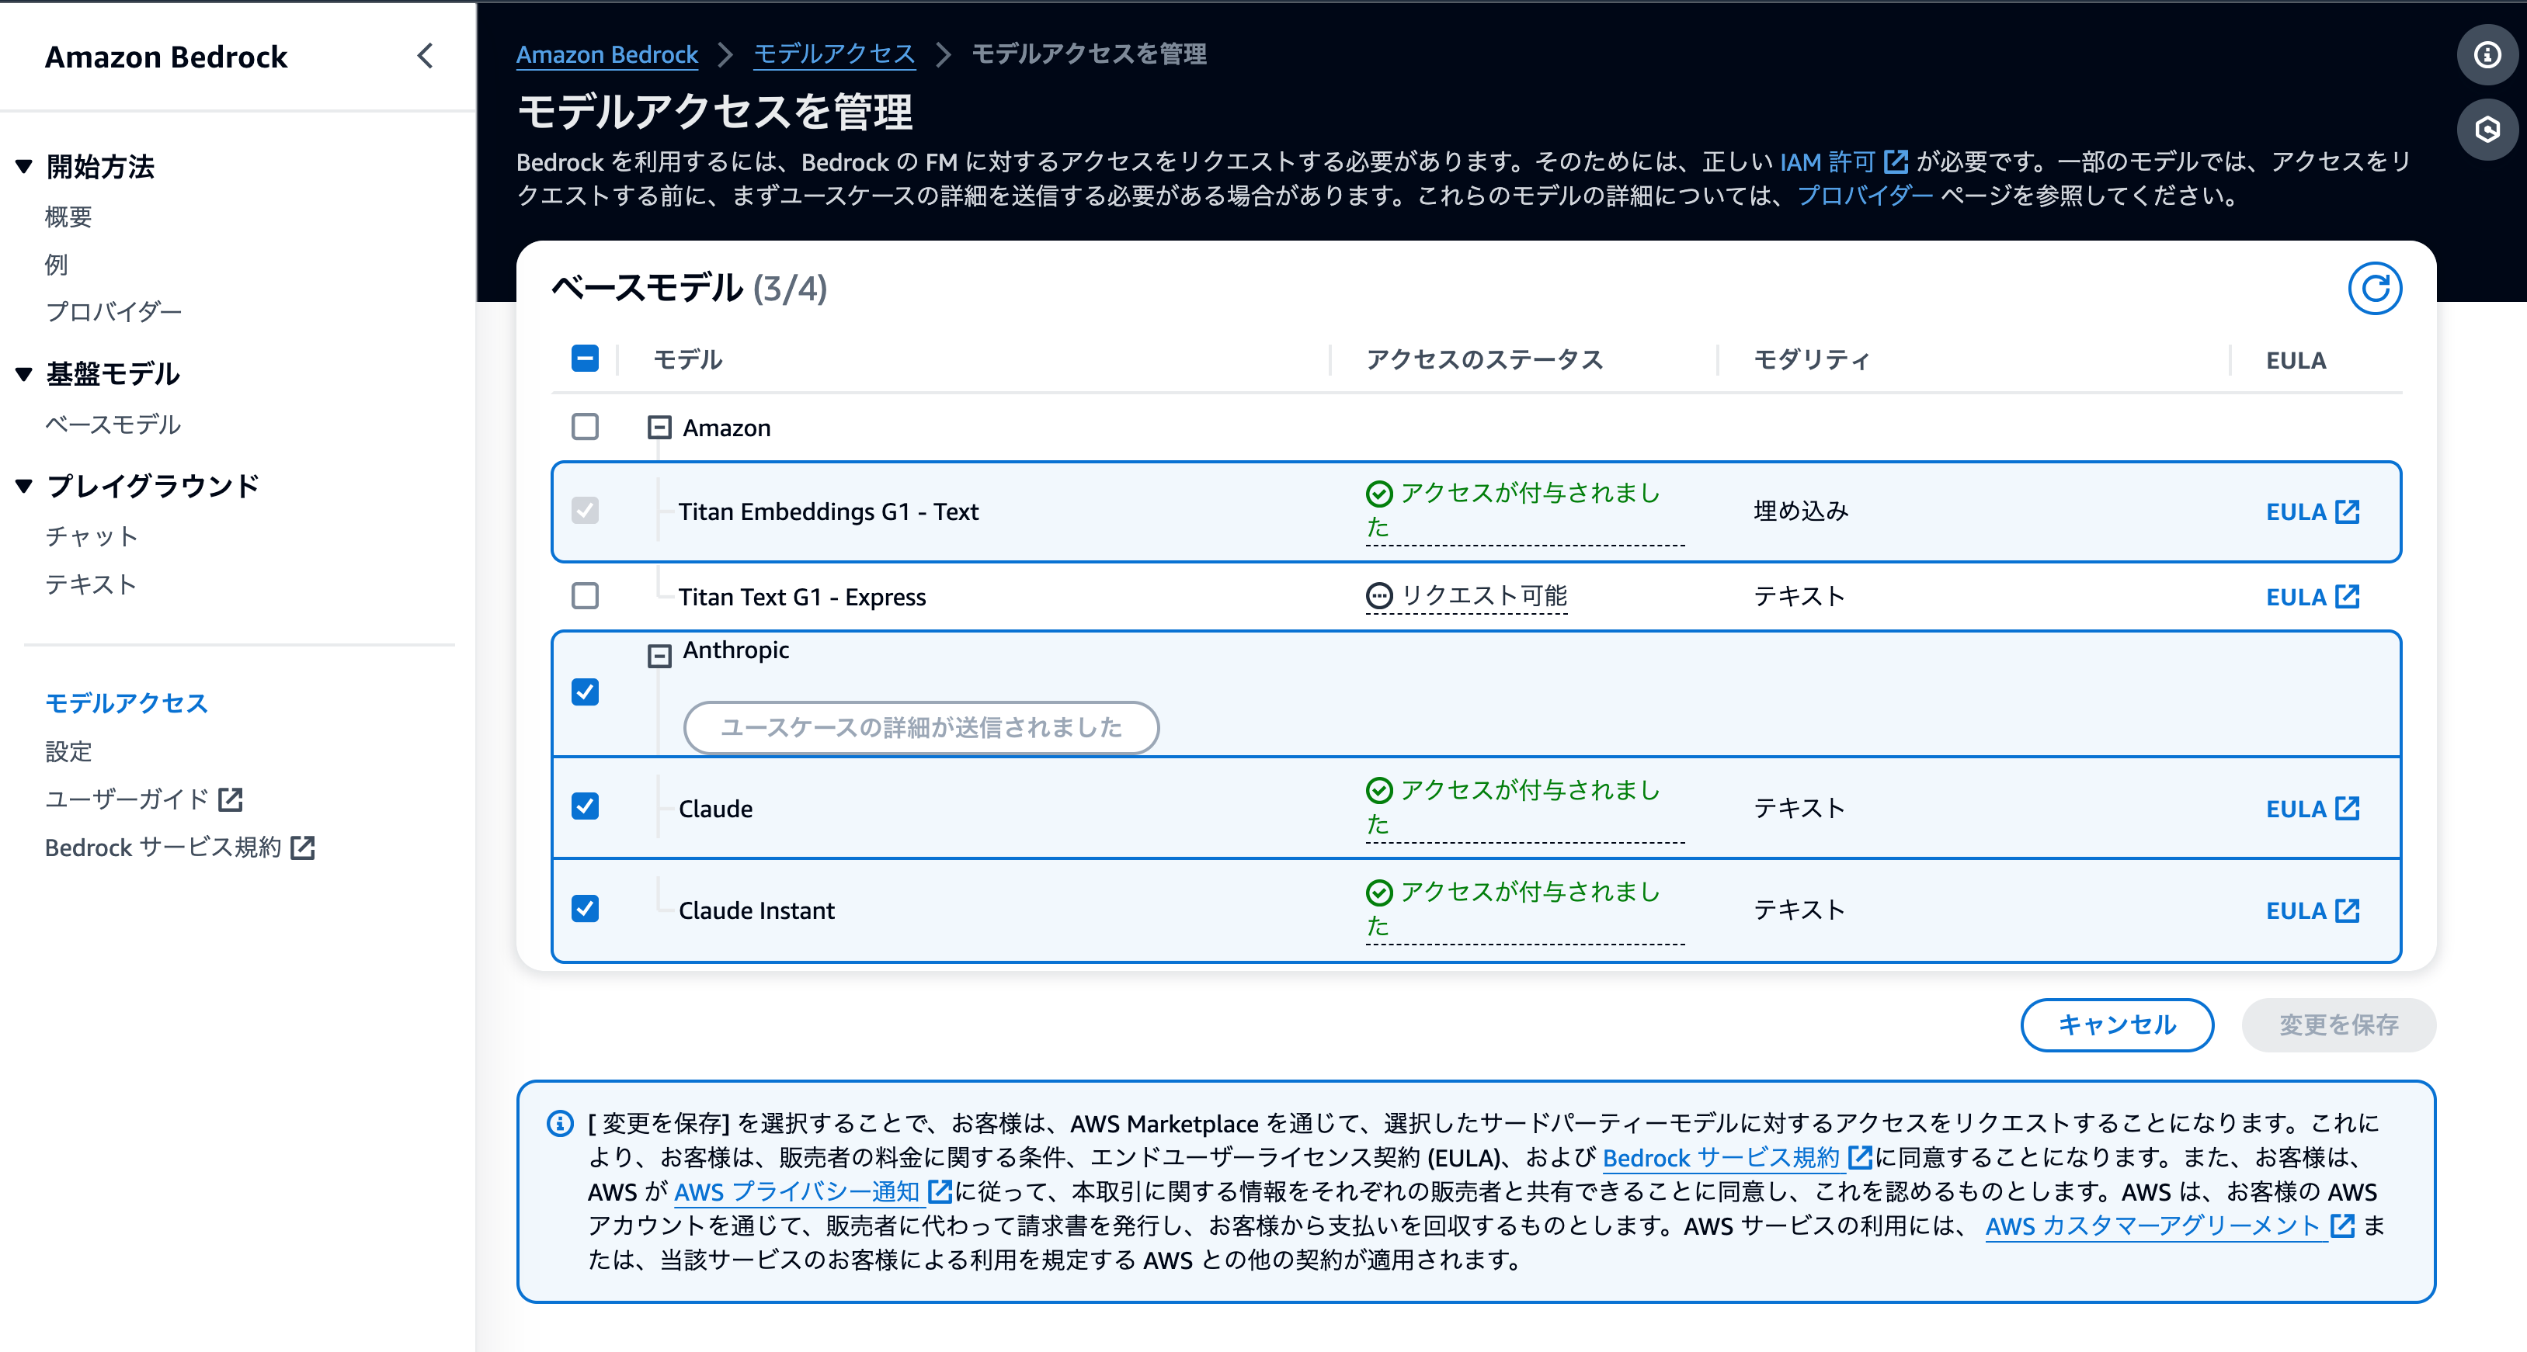Viewport: 2527px width, 1352px height.
Task: Click the モデルアクセス breadcrumb link
Action: point(834,54)
